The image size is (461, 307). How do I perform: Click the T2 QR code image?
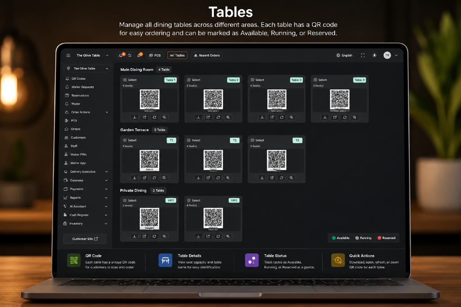coord(213,160)
